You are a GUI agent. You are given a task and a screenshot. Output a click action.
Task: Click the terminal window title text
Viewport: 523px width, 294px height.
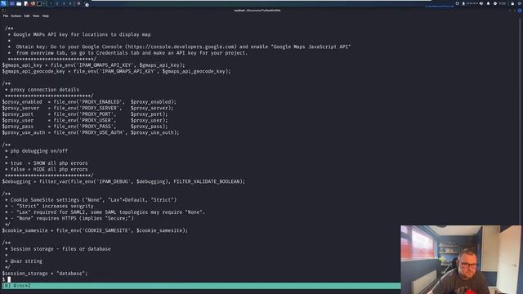257,11
